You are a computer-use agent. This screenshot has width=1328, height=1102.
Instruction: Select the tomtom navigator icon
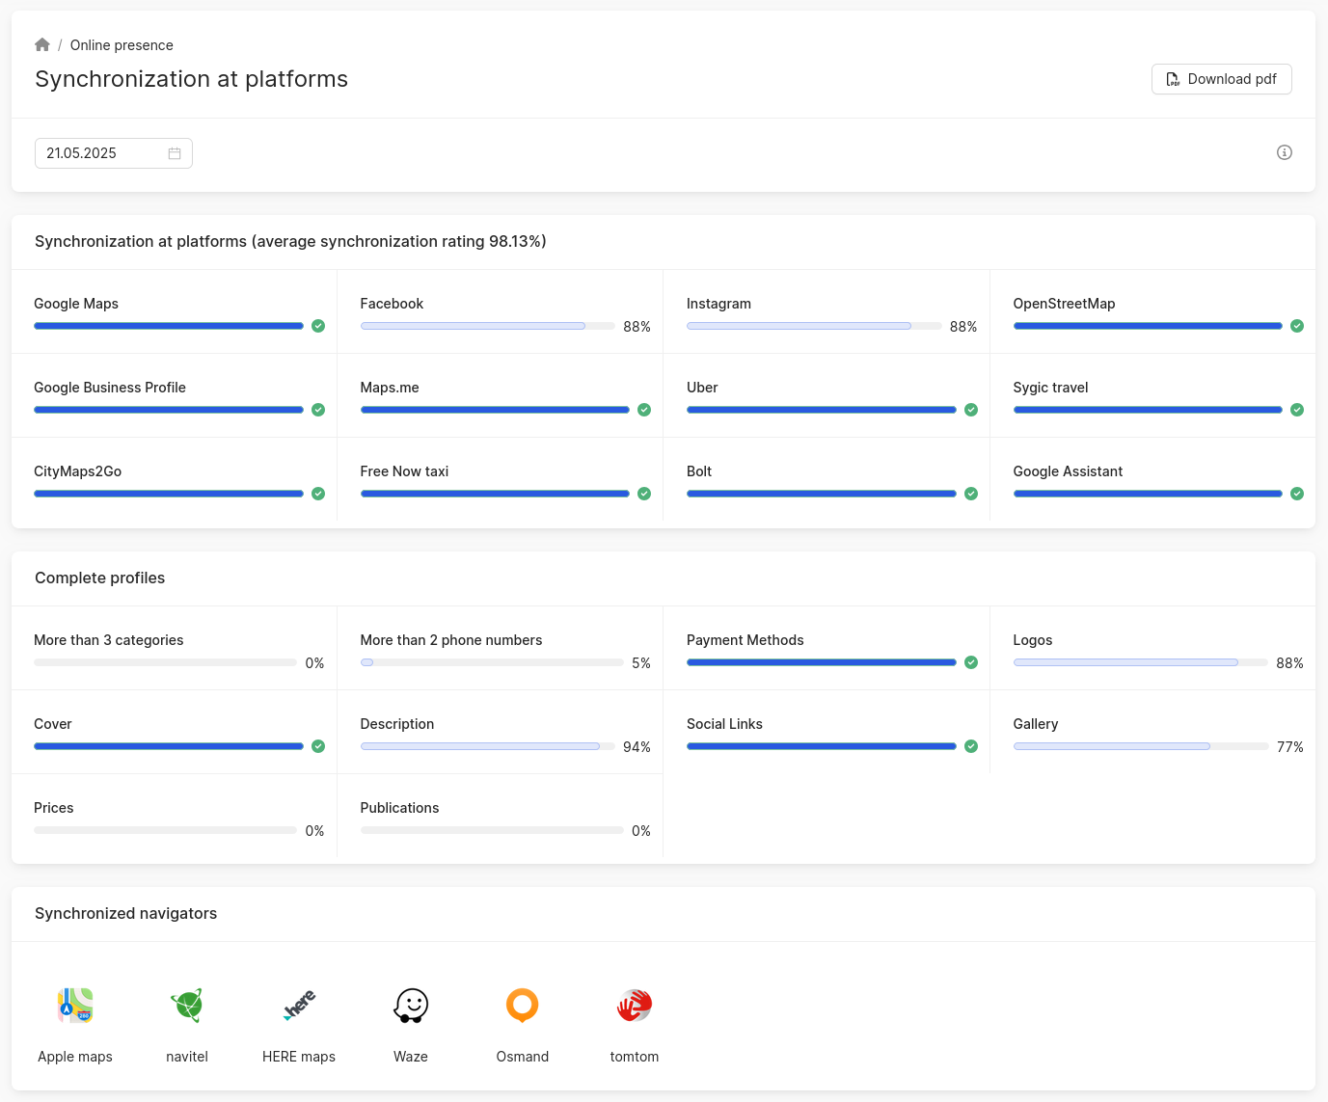coord(635,1006)
